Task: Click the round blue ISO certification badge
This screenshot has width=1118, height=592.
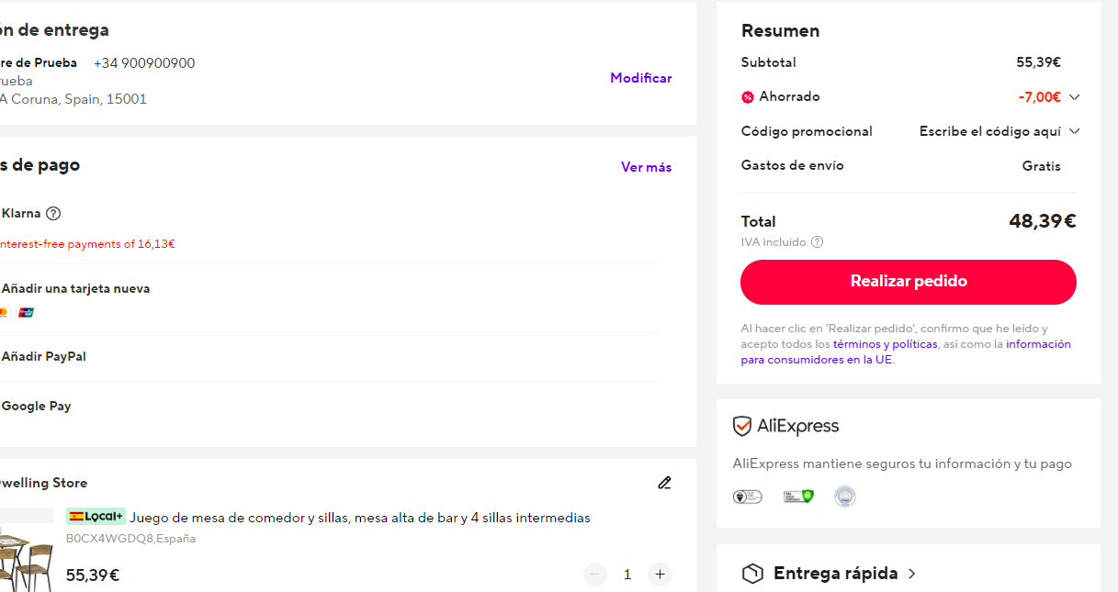Action: 844,497
